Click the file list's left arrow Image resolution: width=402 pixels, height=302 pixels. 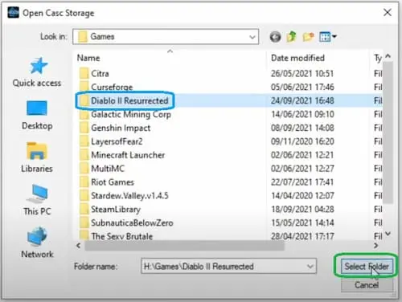tap(79, 245)
